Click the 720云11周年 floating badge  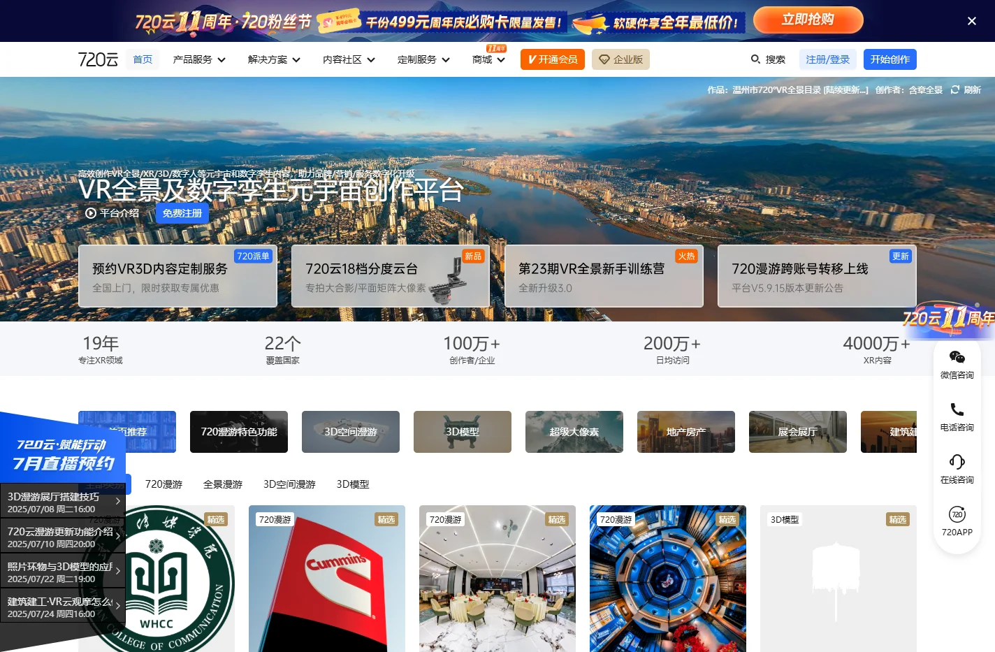click(x=948, y=319)
